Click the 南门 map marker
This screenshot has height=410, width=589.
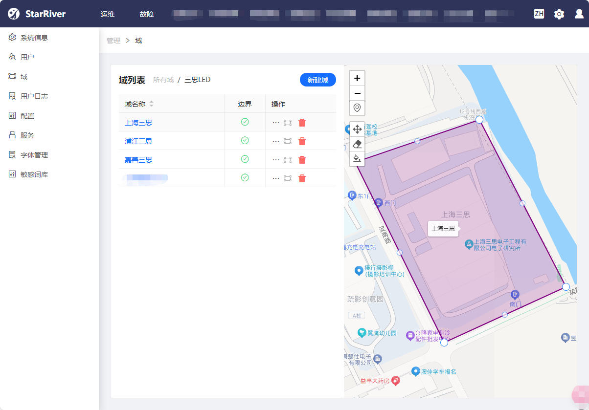515,294
